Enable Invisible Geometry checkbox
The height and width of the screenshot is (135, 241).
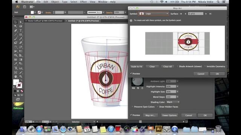(x=205, y=66)
